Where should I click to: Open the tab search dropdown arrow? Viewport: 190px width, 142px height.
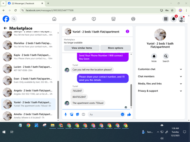tap(3, 3)
